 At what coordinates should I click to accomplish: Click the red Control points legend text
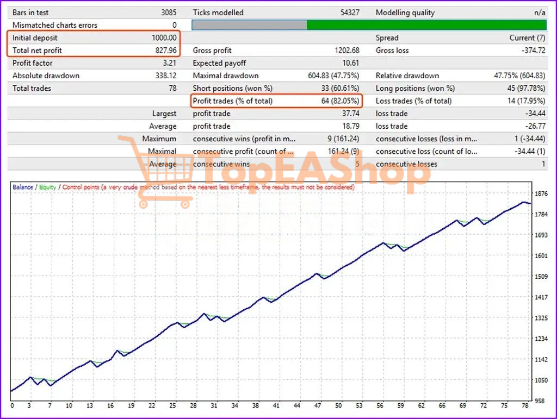[208, 187]
